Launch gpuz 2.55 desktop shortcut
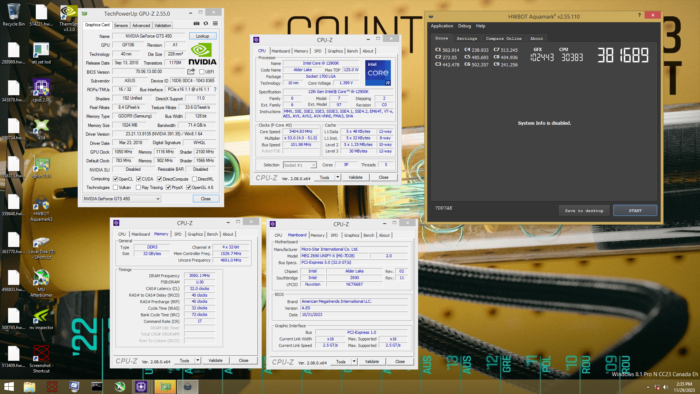 point(41,167)
